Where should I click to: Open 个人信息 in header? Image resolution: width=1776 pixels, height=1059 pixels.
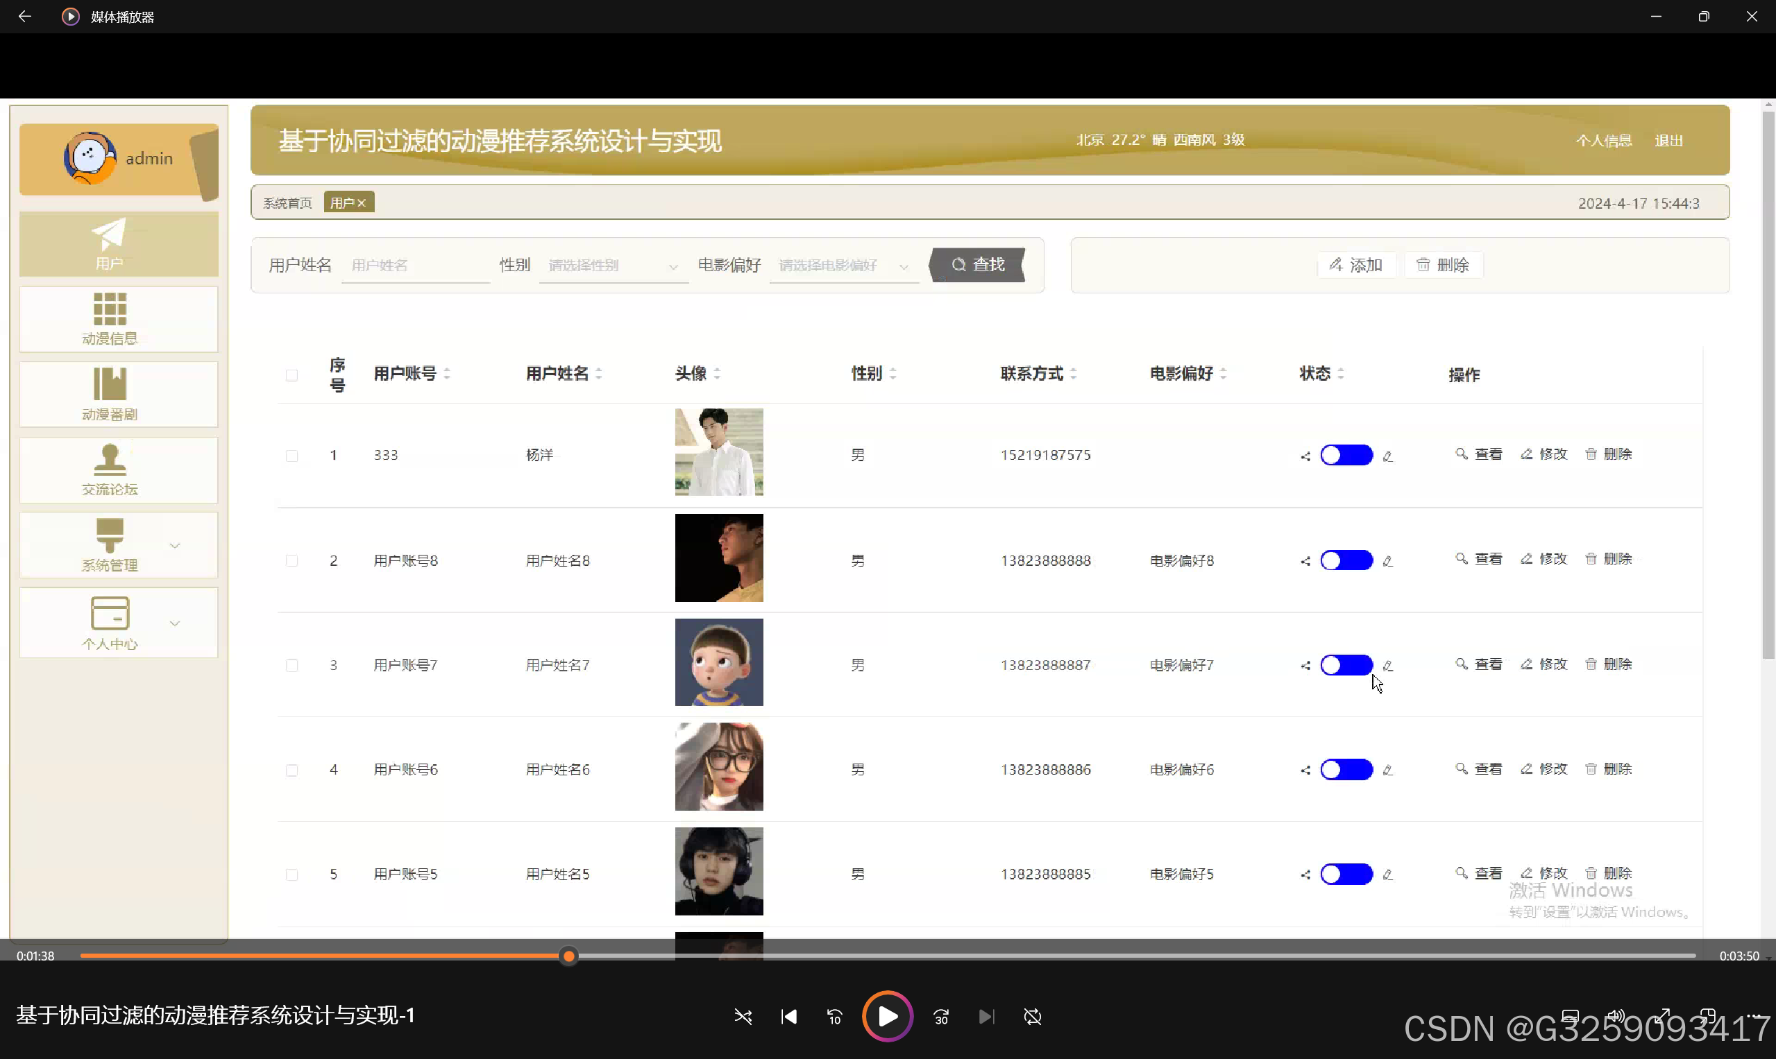click(1604, 141)
